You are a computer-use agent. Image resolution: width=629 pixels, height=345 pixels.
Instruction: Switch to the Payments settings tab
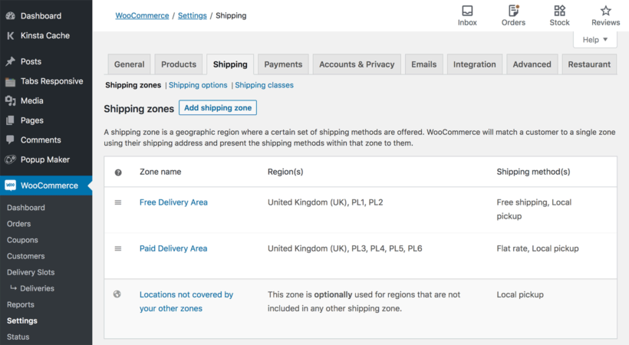click(283, 64)
